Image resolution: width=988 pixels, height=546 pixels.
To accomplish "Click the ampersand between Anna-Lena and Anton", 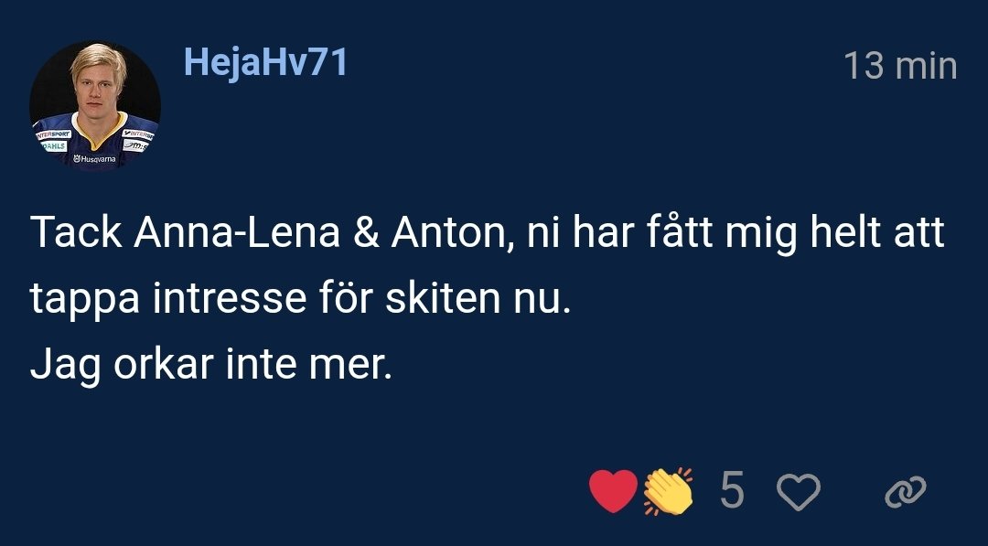I will [x=369, y=233].
